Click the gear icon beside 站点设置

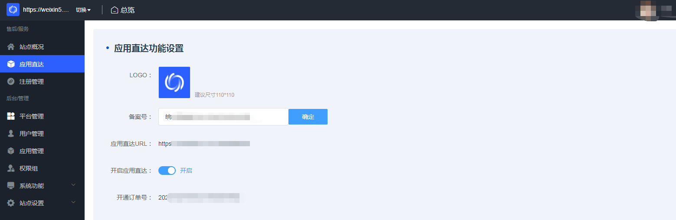(x=11, y=203)
